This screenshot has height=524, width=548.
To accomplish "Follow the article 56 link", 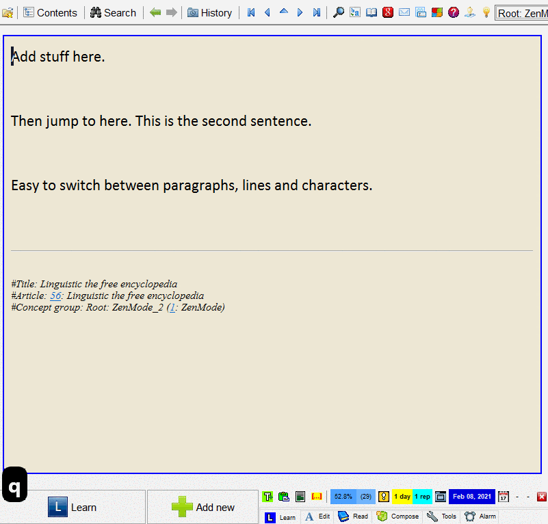I will tap(55, 296).
